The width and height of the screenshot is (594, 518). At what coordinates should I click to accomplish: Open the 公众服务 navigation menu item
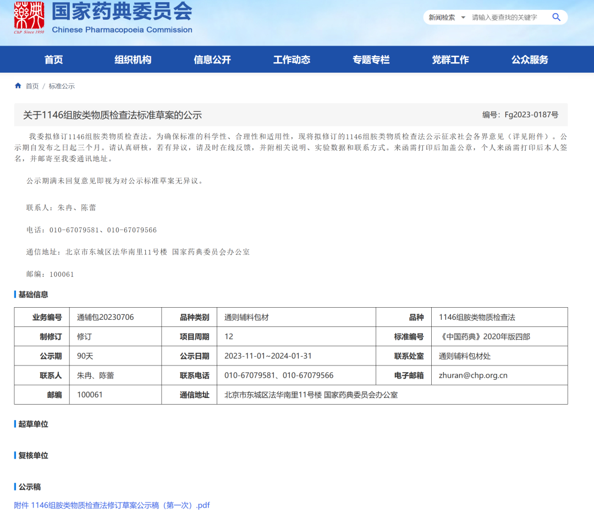click(x=530, y=59)
